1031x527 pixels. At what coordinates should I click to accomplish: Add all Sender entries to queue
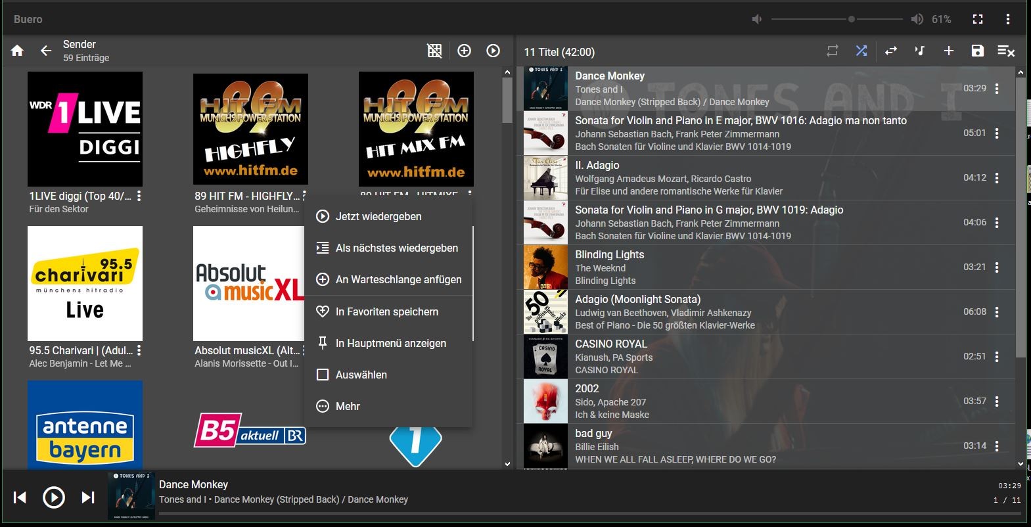click(x=465, y=51)
